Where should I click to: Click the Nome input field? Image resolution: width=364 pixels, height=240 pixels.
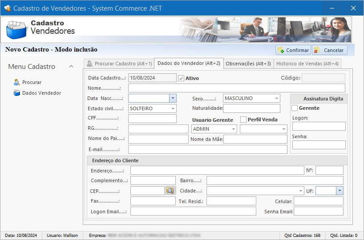pos(236,88)
